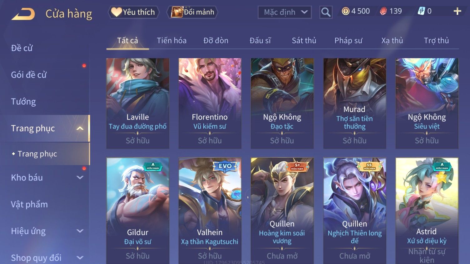Expand the Kho báu sidebar section

[x=80, y=177]
